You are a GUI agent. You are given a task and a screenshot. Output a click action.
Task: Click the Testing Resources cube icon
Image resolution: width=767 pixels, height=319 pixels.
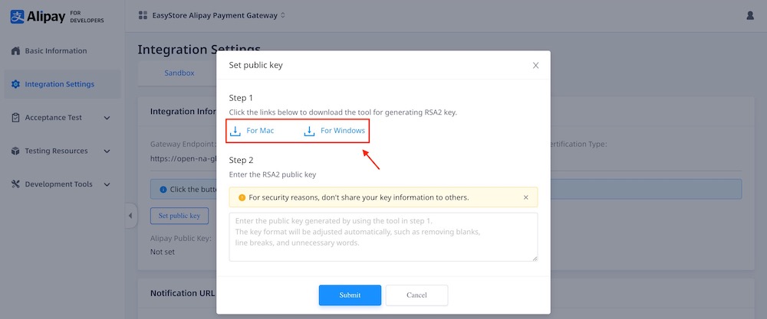(15, 151)
